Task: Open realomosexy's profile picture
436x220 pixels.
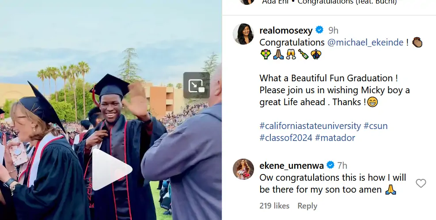Action: [243, 34]
